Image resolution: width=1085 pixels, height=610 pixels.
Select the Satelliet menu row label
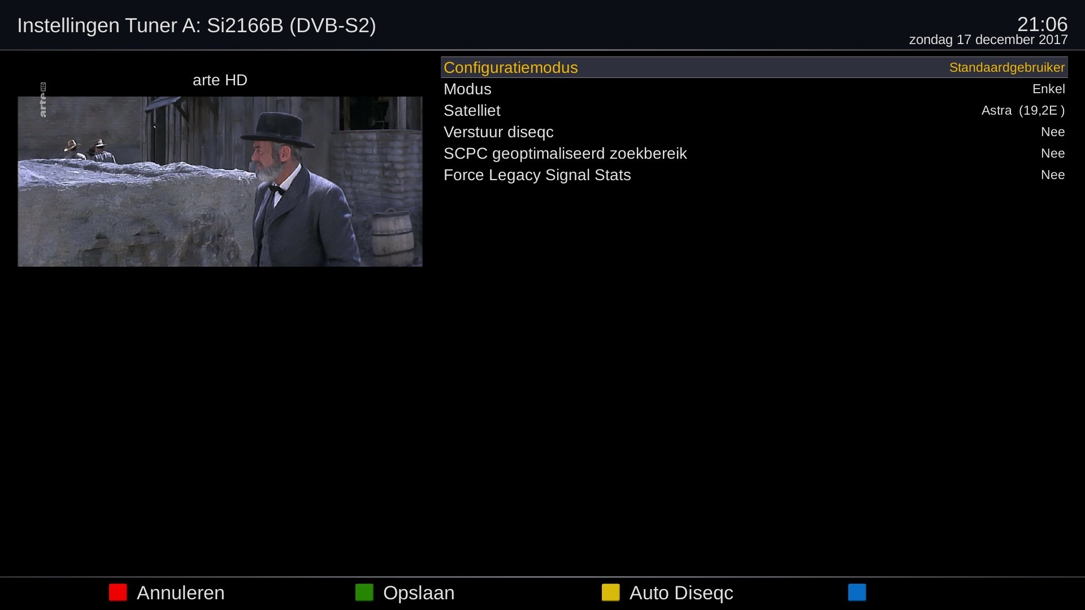click(x=472, y=110)
